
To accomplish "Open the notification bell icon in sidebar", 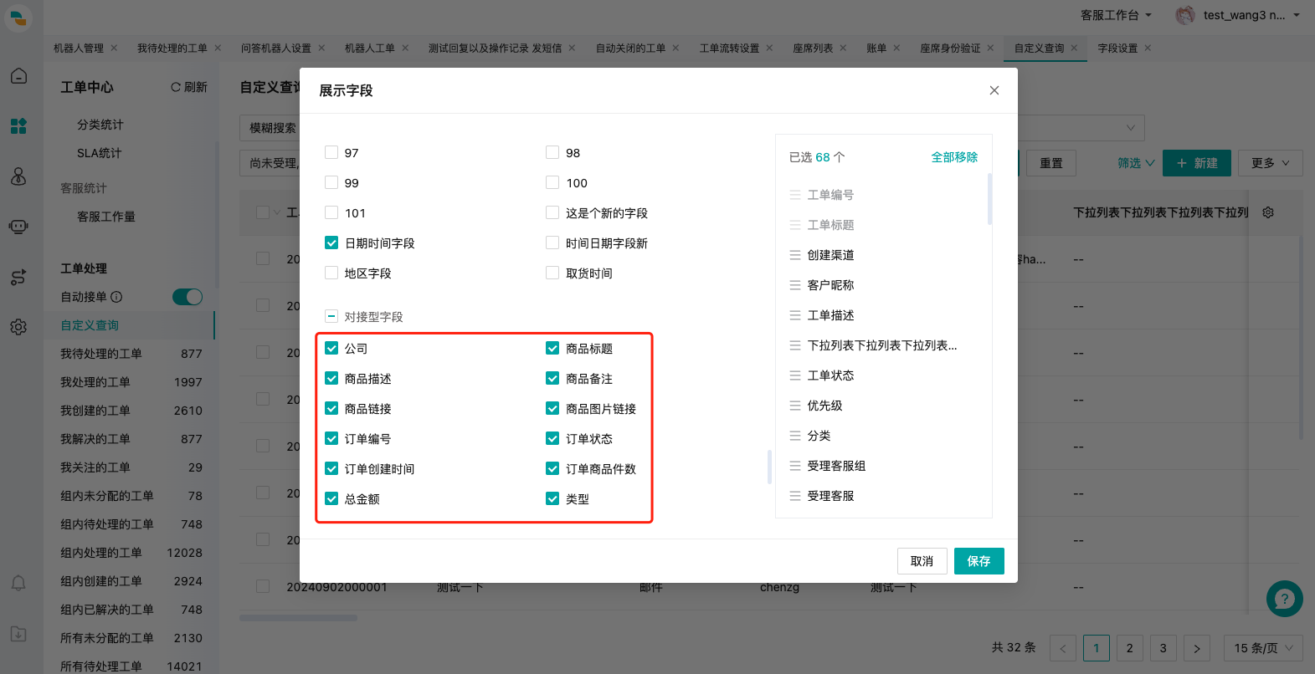I will (x=18, y=583).
